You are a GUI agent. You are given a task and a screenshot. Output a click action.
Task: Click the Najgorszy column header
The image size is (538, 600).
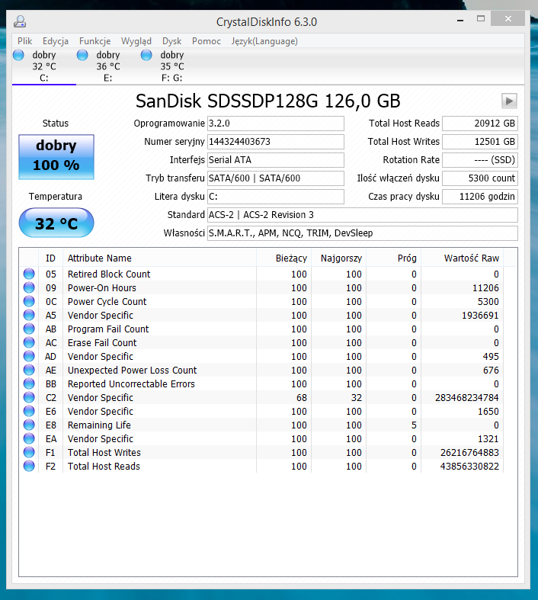click(339, 258)
